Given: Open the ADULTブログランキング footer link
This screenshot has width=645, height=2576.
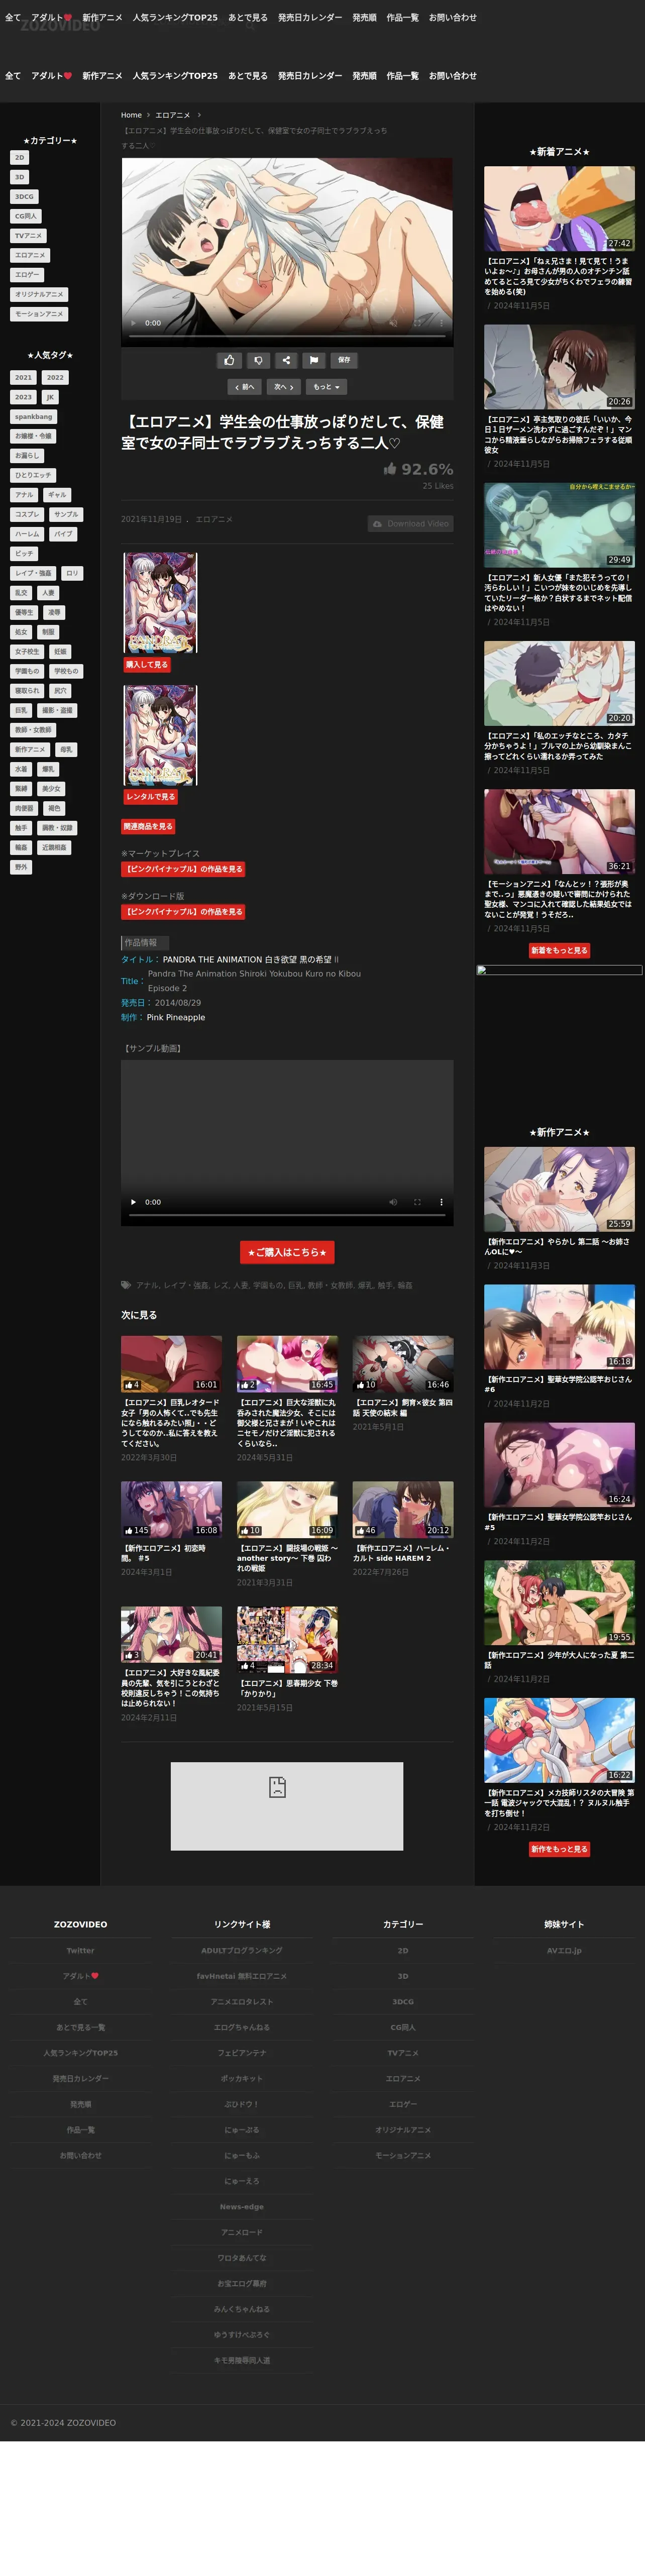Looking at the screenshot, I should click(x=241, y=1951).
